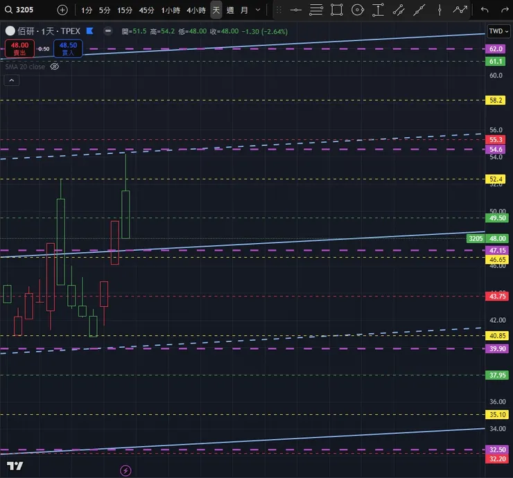Undo the last chart action
513x478 pixels.
click(485, 10)
